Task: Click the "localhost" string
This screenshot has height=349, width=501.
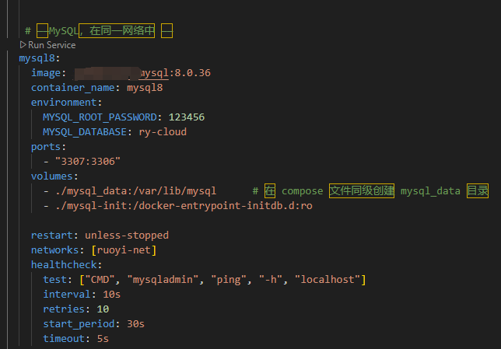Action: 328,279
